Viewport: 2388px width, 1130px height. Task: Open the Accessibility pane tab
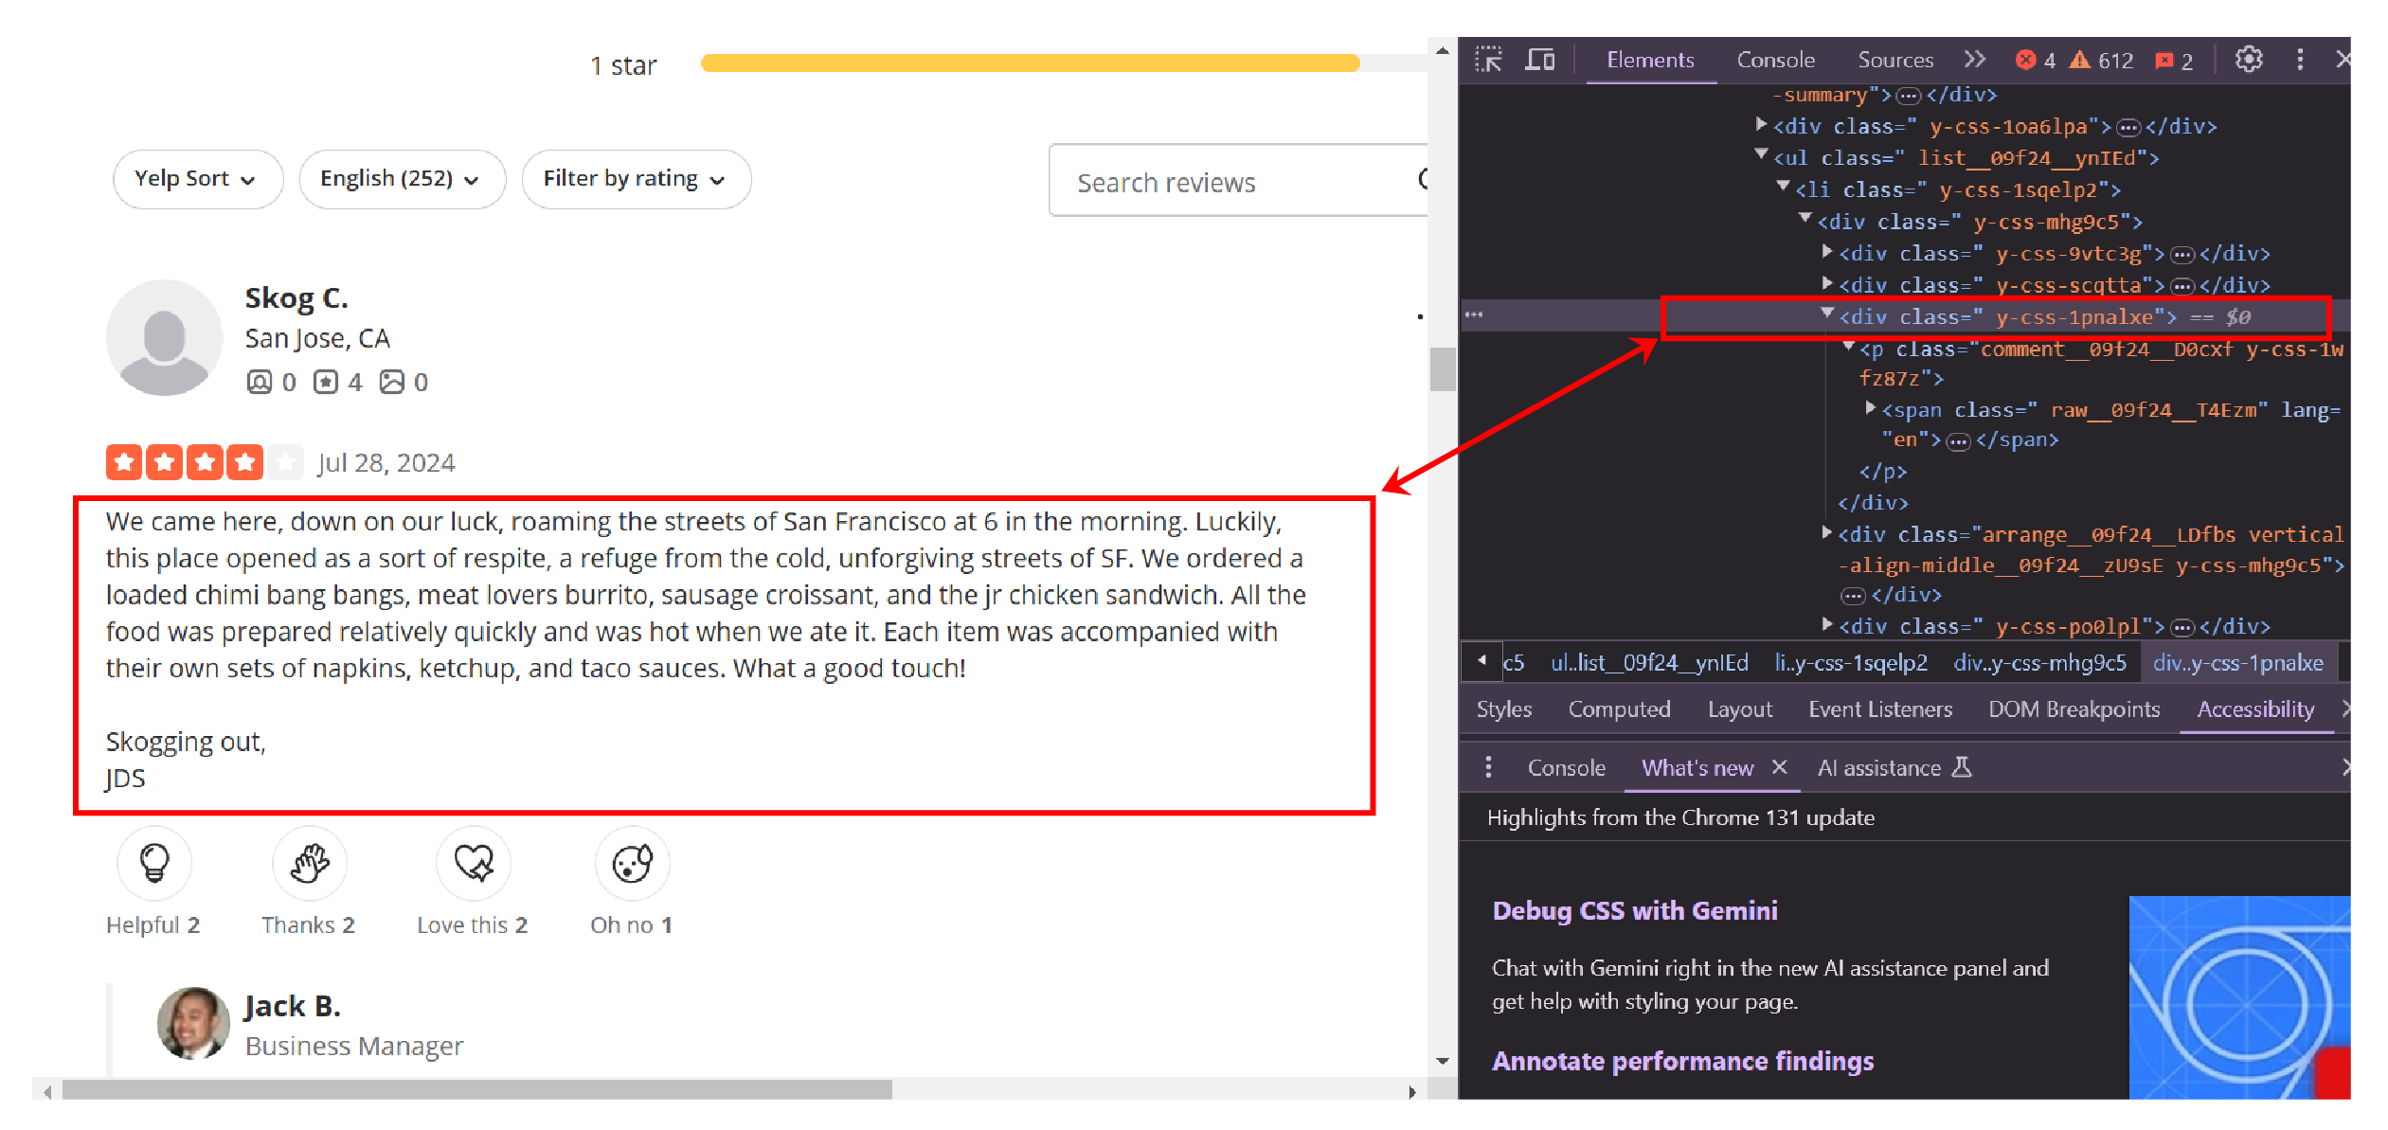2255,709
